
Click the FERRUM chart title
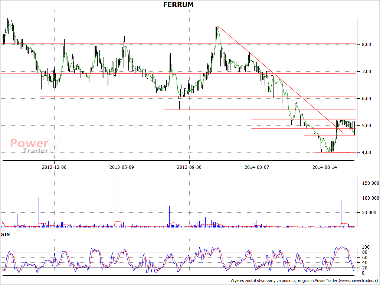[178, 4]
